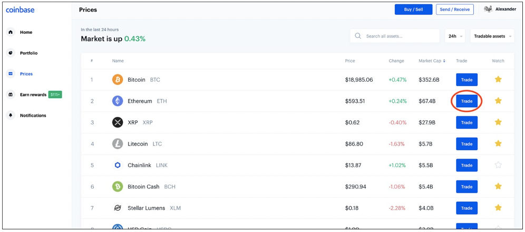Open the Earn rewards gift icon
The height and width of the screenshot is (232, 525).
11,95
